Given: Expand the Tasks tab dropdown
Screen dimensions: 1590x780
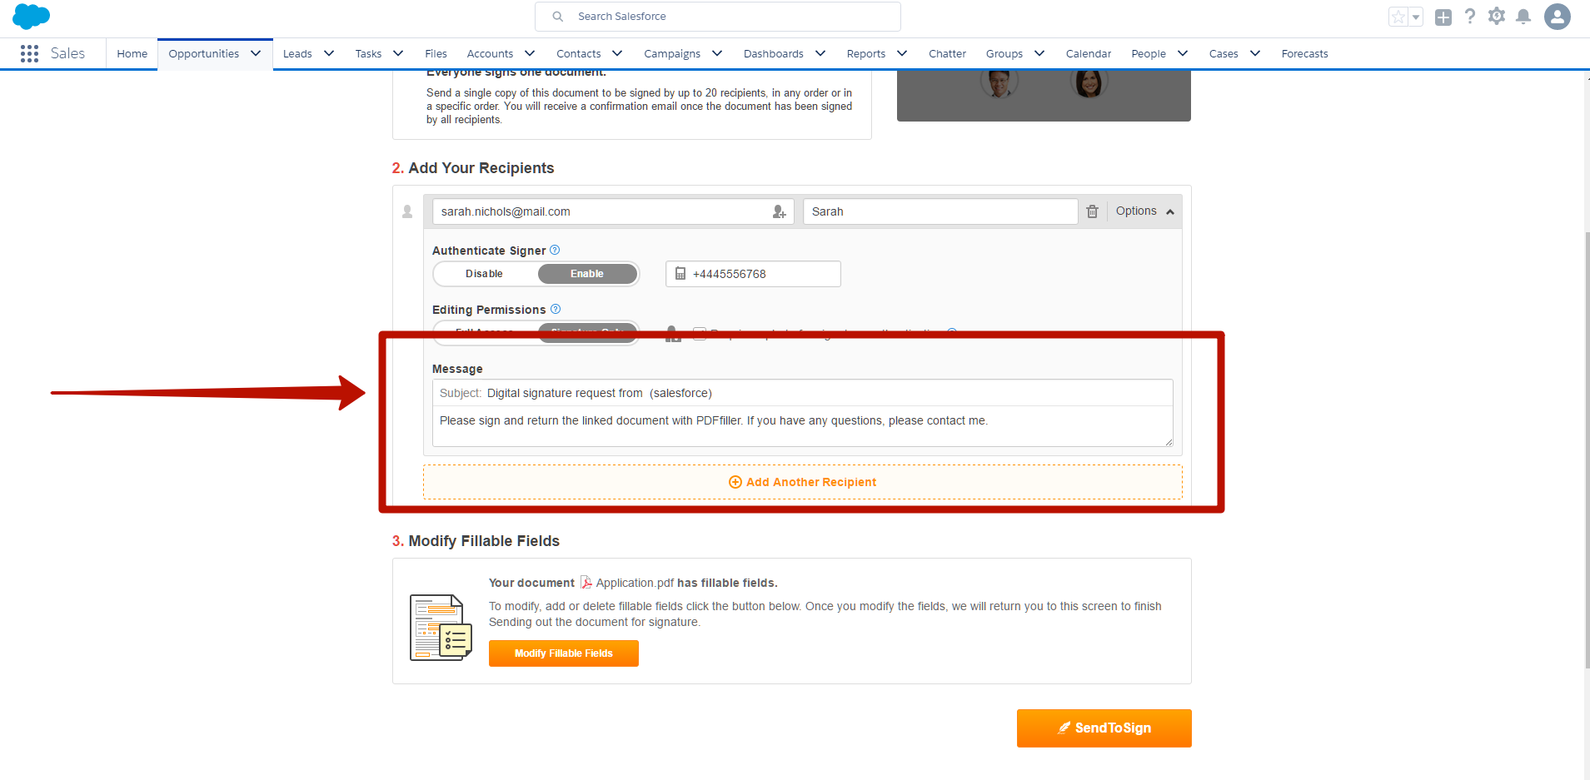Looking at the screenshot, I should pos(398,53).
